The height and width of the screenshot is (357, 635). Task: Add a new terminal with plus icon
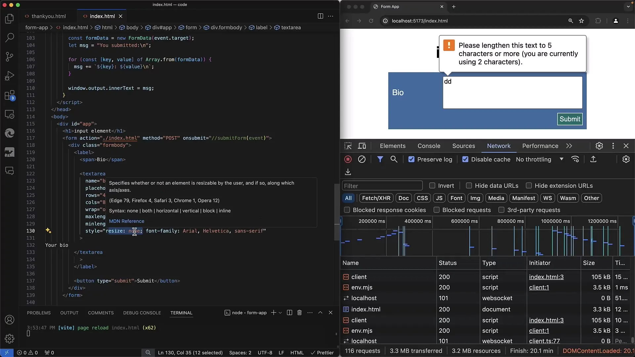(274, 313)
